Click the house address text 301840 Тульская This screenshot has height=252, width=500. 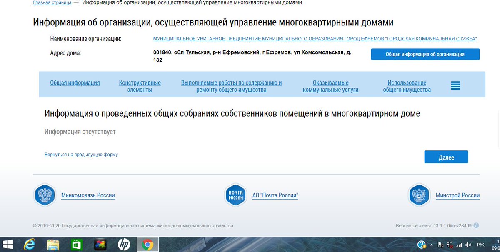(x=252, y=56)
